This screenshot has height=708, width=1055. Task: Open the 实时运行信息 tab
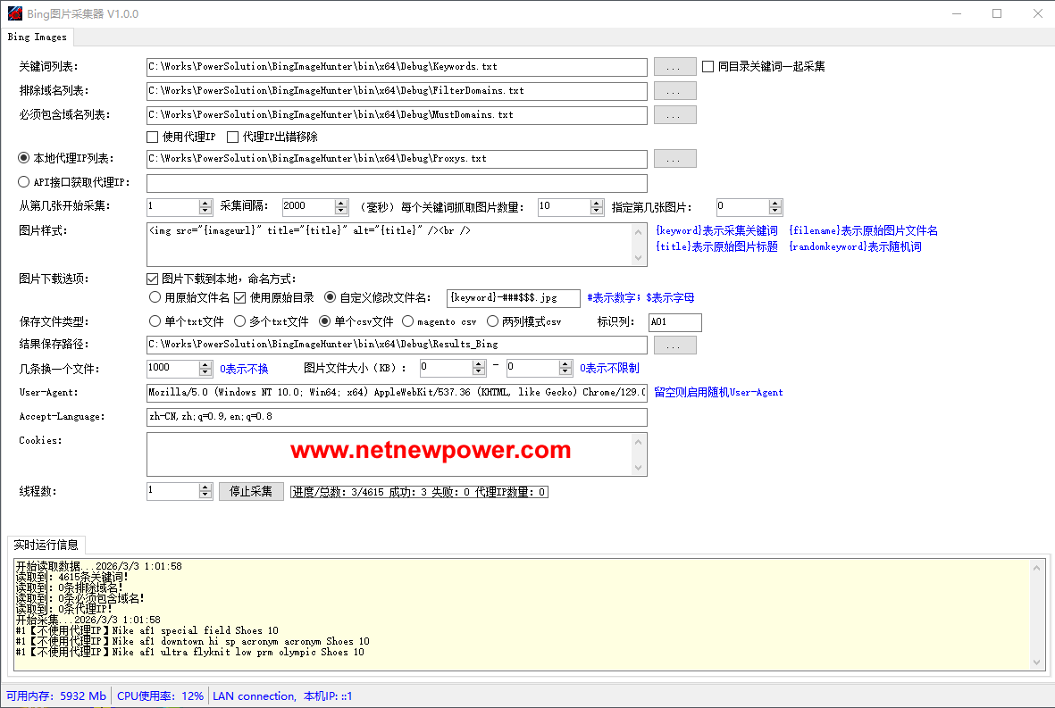coord(46,545)
